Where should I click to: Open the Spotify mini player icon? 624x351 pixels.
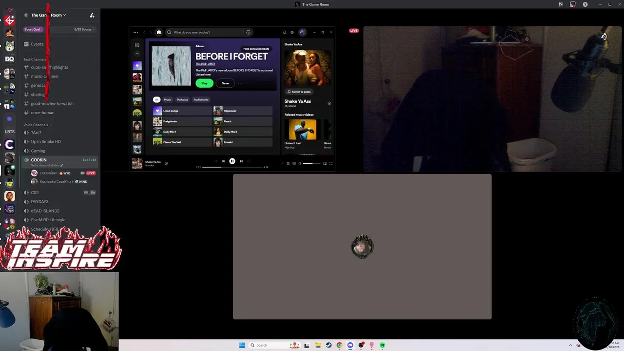[x=325, y=163]
